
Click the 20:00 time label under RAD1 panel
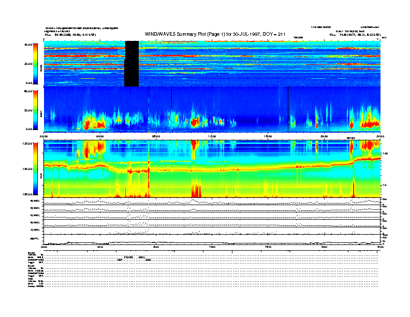coord(324,136)
